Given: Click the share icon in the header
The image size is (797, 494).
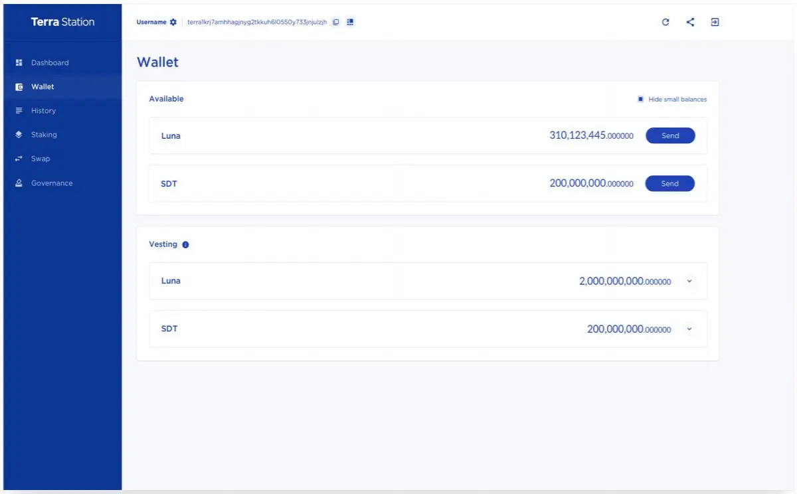Looking at the screenshot, I should point(691,22).
